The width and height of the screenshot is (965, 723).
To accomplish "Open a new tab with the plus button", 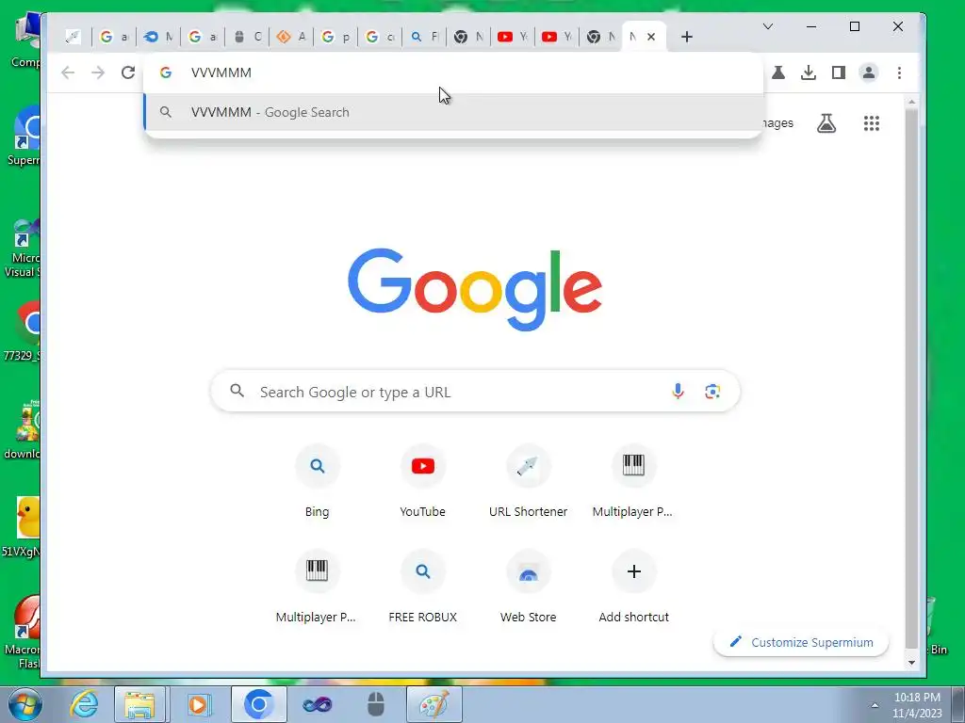I will (x=687, y=37).
